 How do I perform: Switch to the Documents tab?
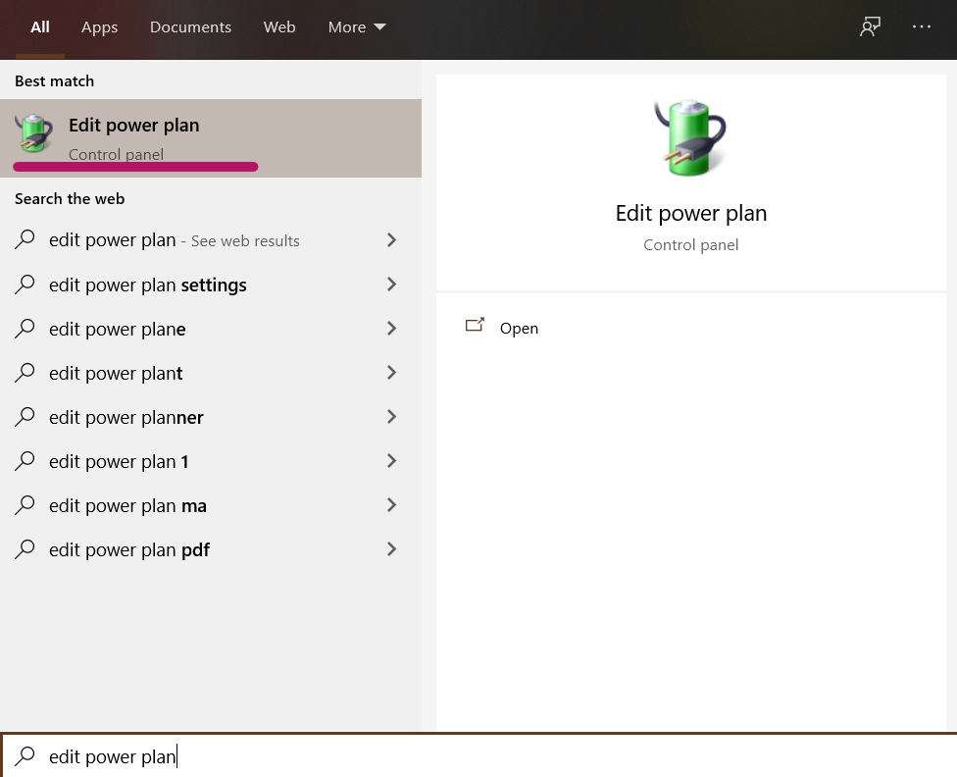[190, 27]
